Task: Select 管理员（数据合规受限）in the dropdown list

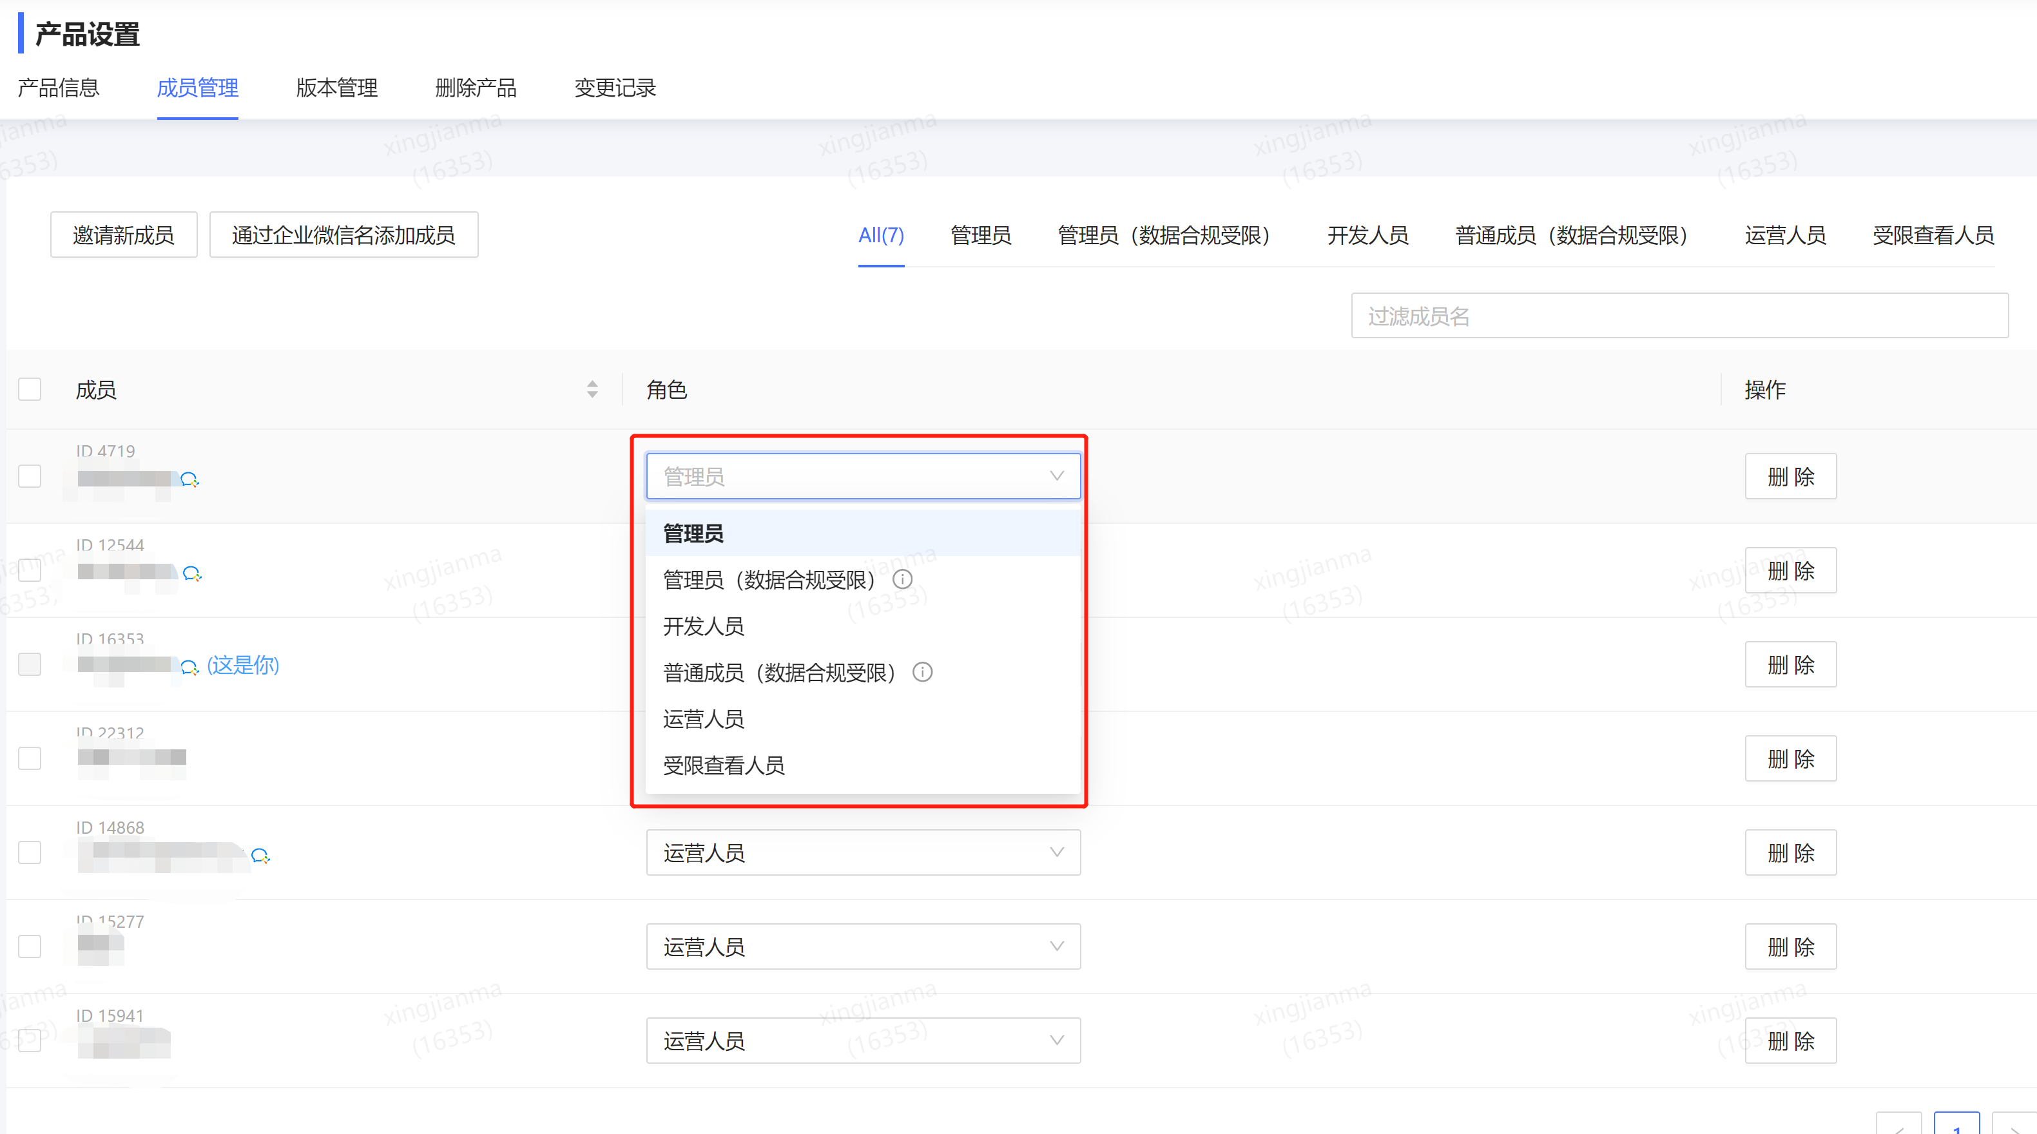Action: [864, 580]
